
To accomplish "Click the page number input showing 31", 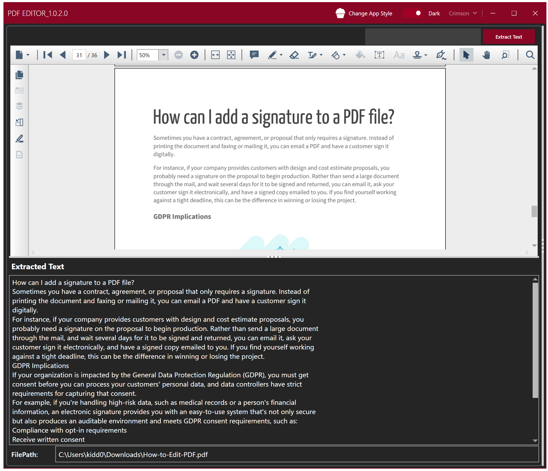I will [79, 55].
